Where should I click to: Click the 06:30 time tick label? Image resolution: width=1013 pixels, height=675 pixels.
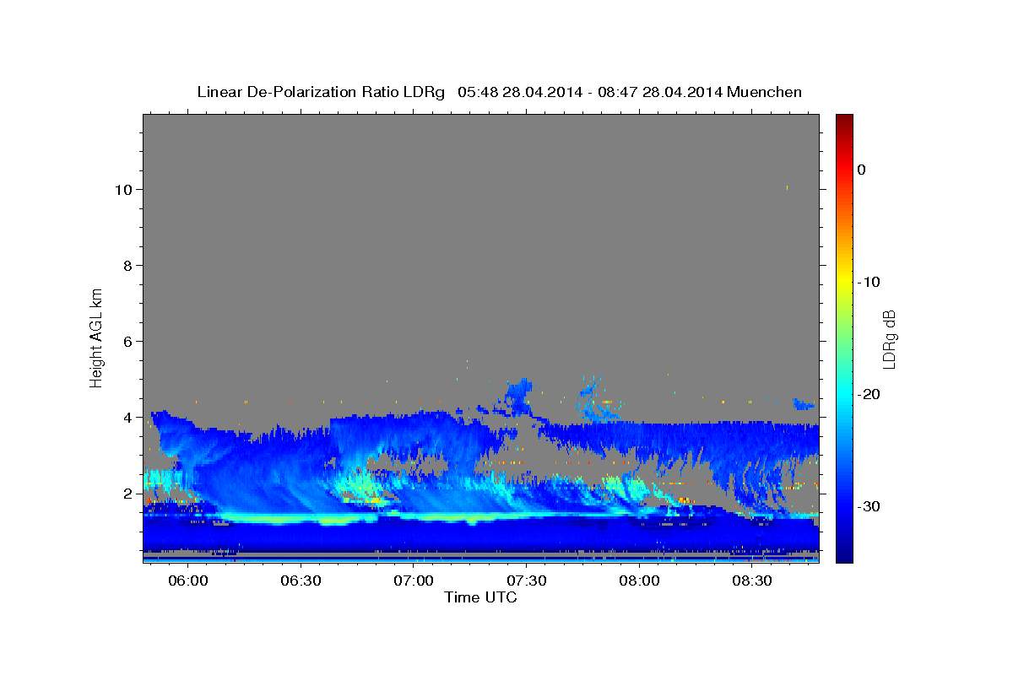(301, 581)
